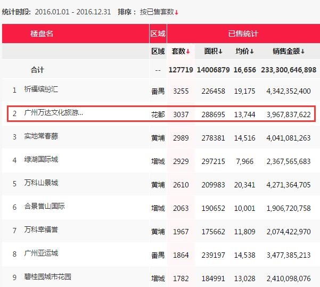Select the date range 2016.01.01 - 2016.12.31
Screen dimensions: 320x287
click(72, 12)
